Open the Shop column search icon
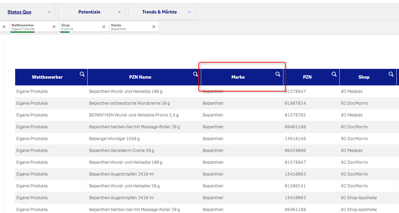Screen dimensions: 399x213 tap(391, 74)
